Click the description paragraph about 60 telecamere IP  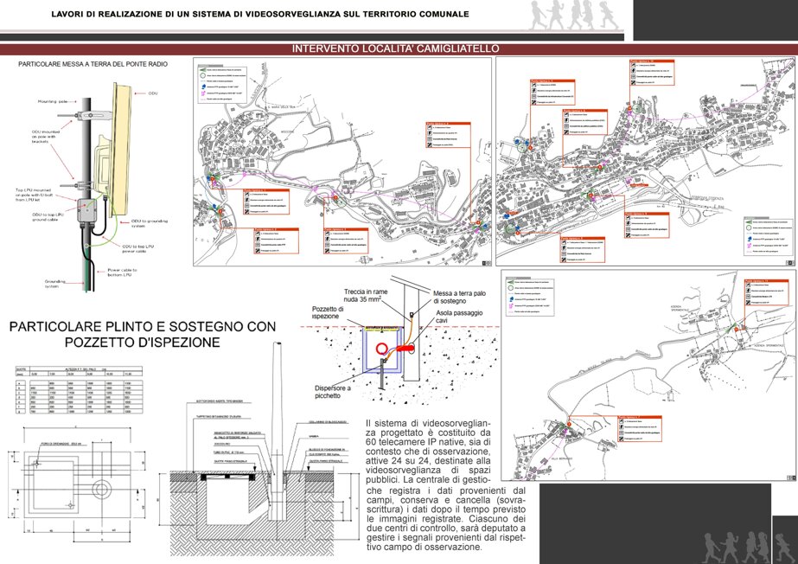(445, 485)
